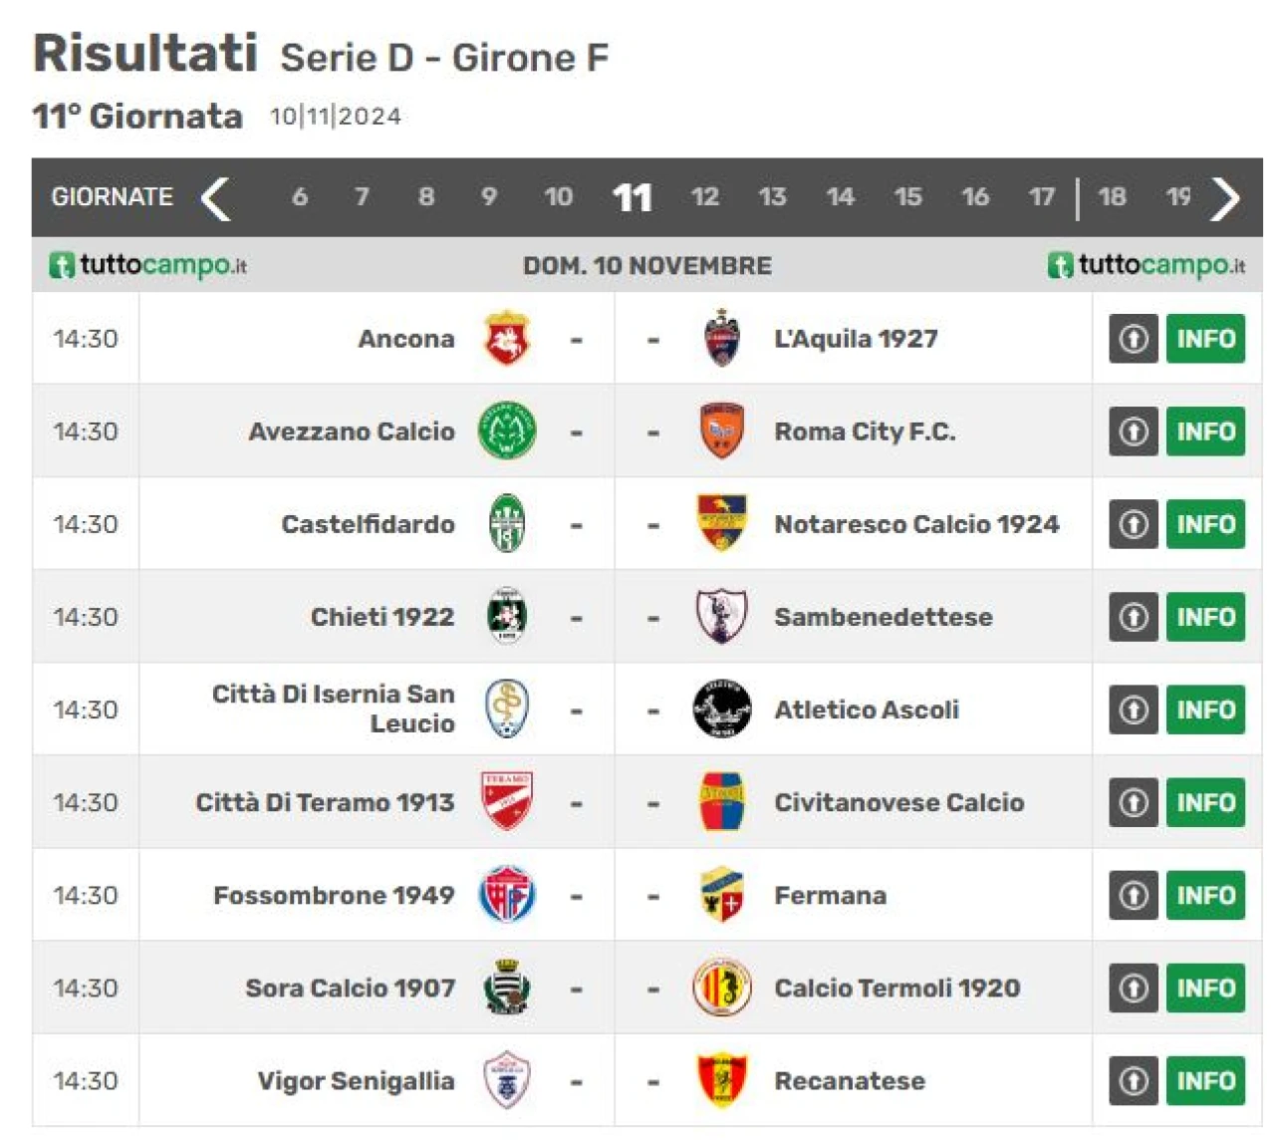The image size is (1275, 1141).
Task: Click the Civitanovese Calcio crest icon
Action: point(721,802)
